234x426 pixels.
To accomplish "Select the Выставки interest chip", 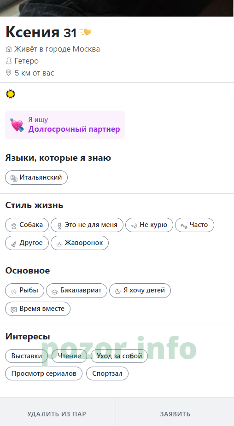I will pyautogui.click(x=26, y=356).
